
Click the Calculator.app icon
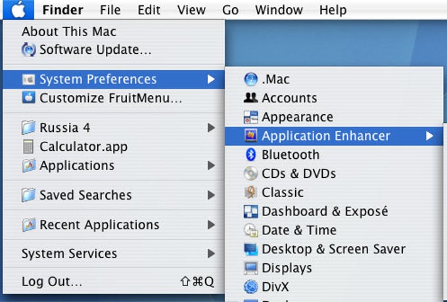(x=28, y=146)
